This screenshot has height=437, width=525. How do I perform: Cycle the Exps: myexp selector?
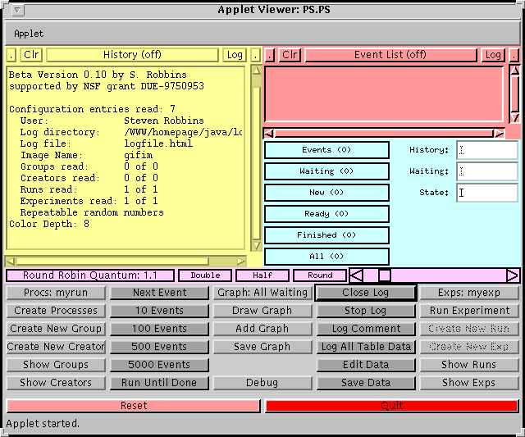(x=469, y=293)
